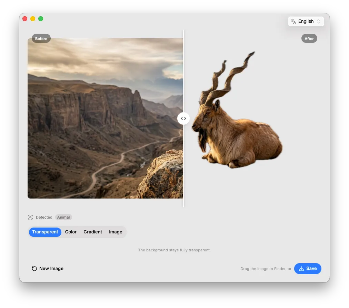This screenshot has width=349, height=308.
Task: Click the Save button
Action: click(x=308, y=269)
